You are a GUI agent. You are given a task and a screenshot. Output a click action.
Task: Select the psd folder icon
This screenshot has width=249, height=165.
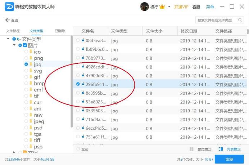tap(31, 128)
